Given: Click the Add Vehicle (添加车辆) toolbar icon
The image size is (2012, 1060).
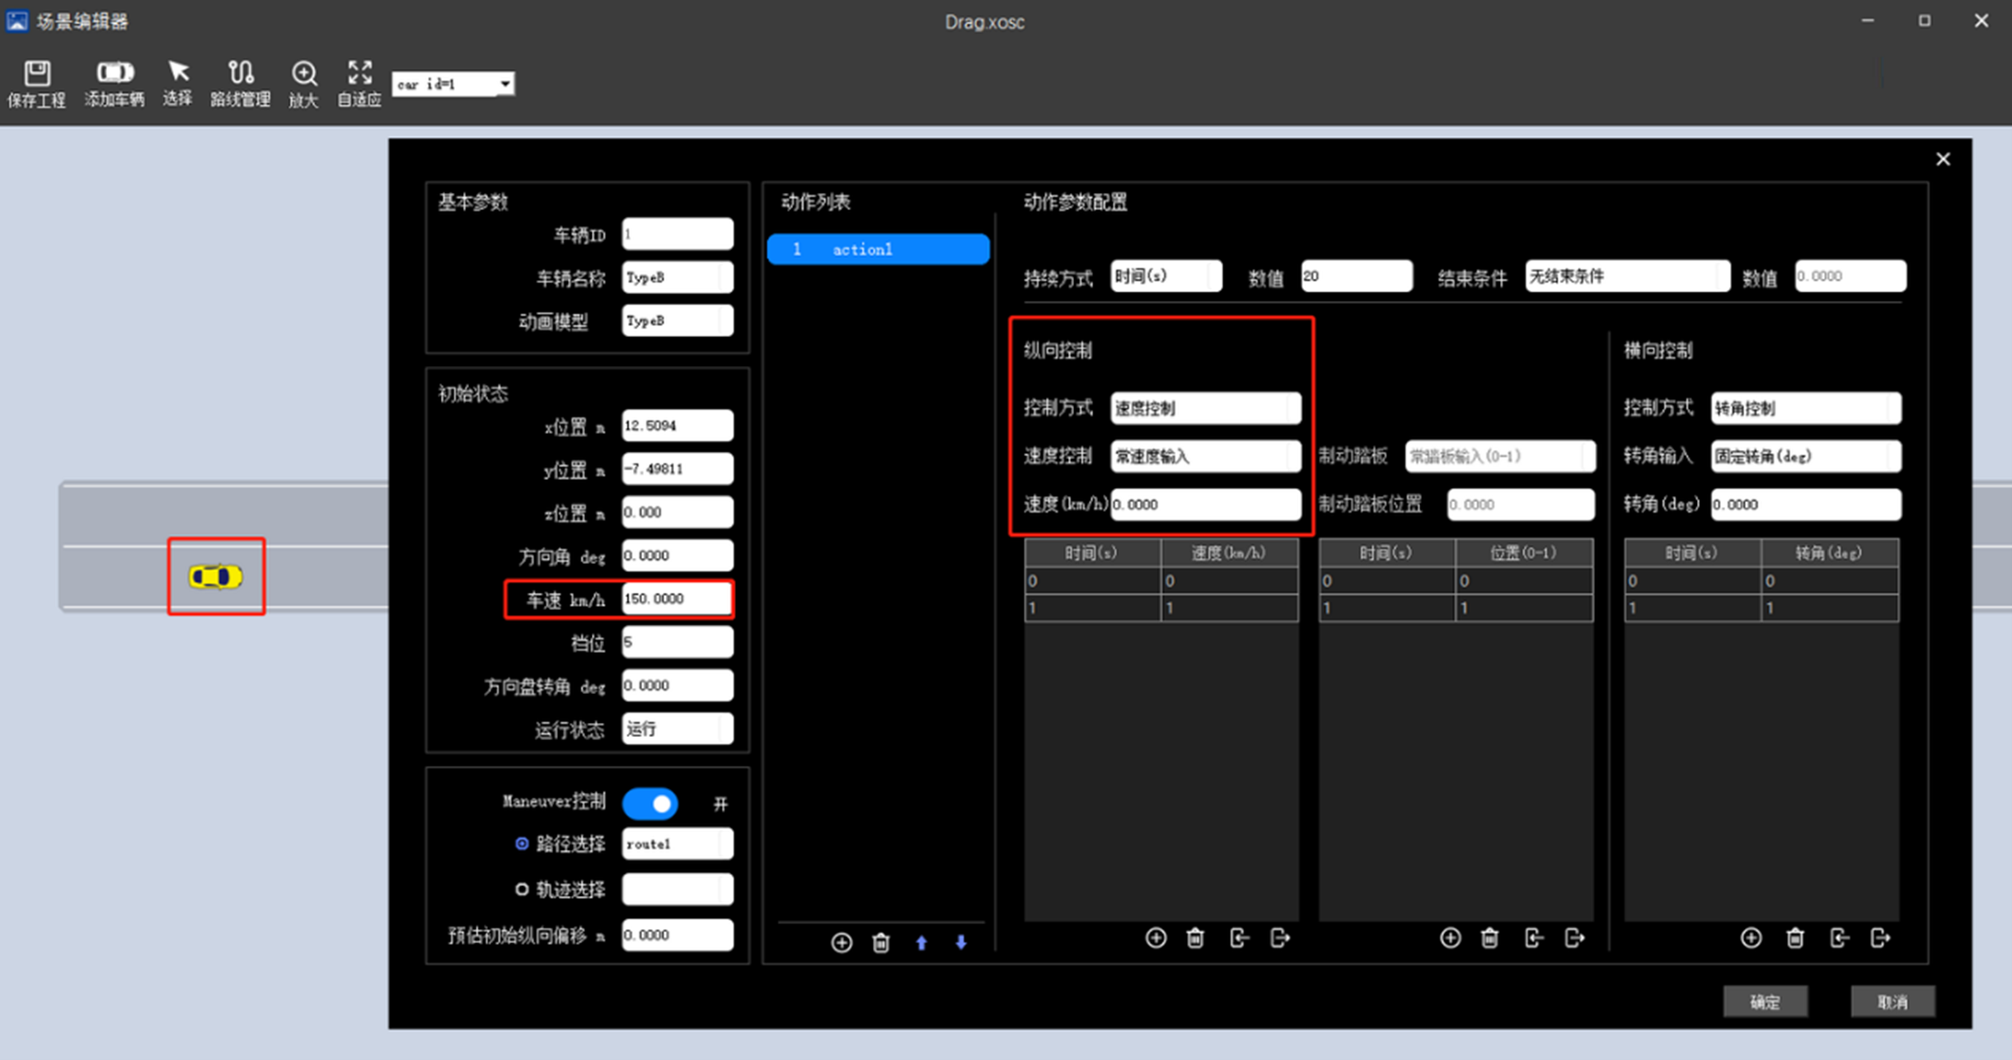Looking at the screenshot, I should 114,82.
